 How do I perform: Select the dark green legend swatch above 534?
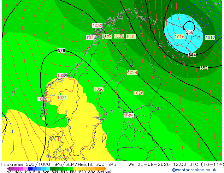pyautogui.click(x=52, y=168)
